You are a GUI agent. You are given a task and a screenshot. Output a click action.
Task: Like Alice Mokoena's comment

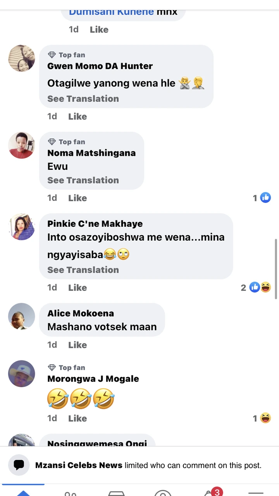coord(77,345)
